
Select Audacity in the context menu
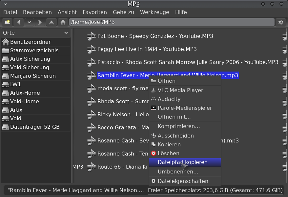pyautogui.click(x=169, y=99)
